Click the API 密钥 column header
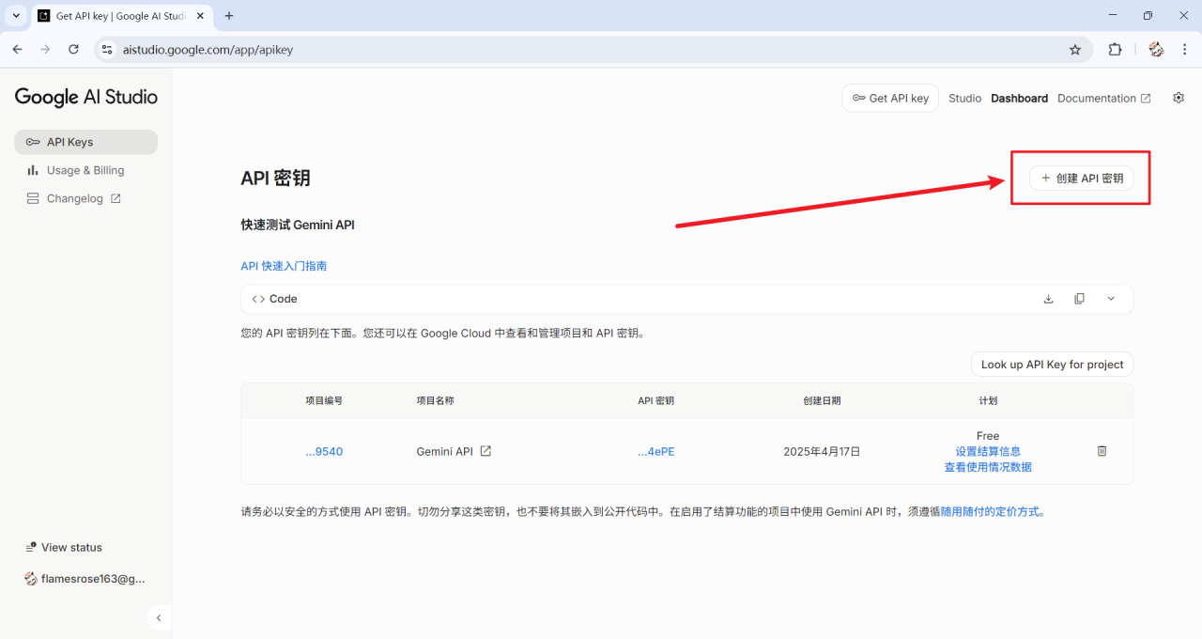The image size is (1202, 639). pyautogui.click(x=655, y=400)
